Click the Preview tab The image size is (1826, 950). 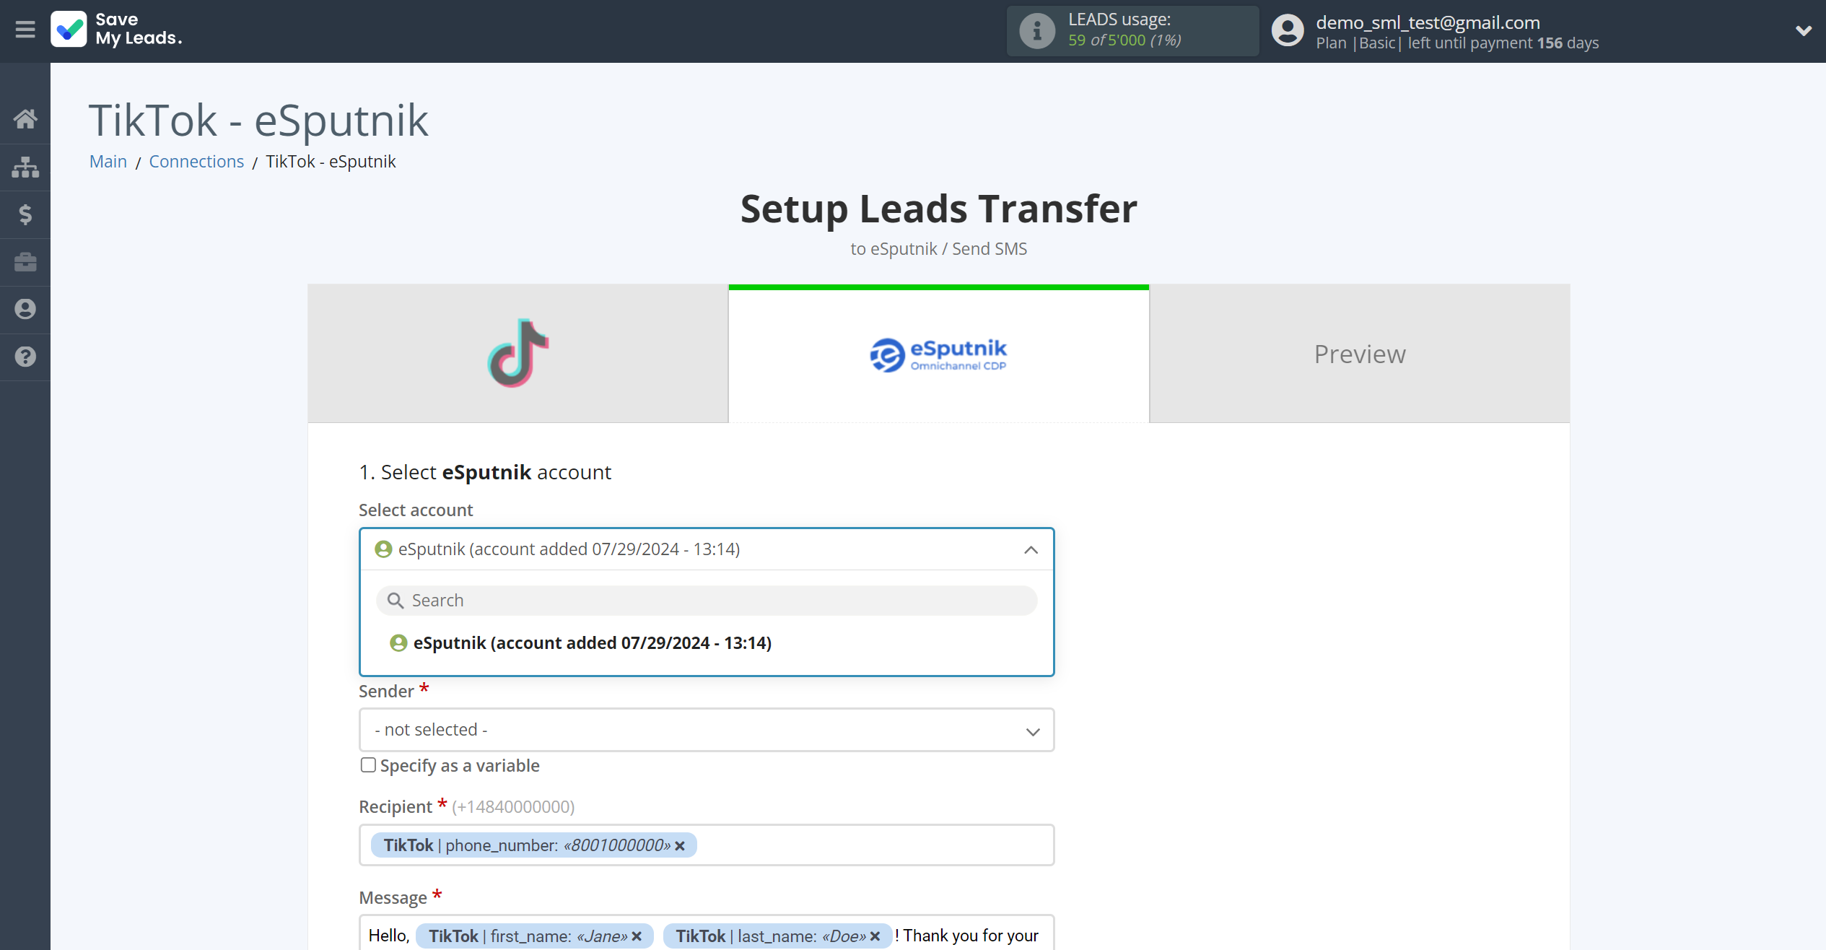click(x=1360, y=353)
